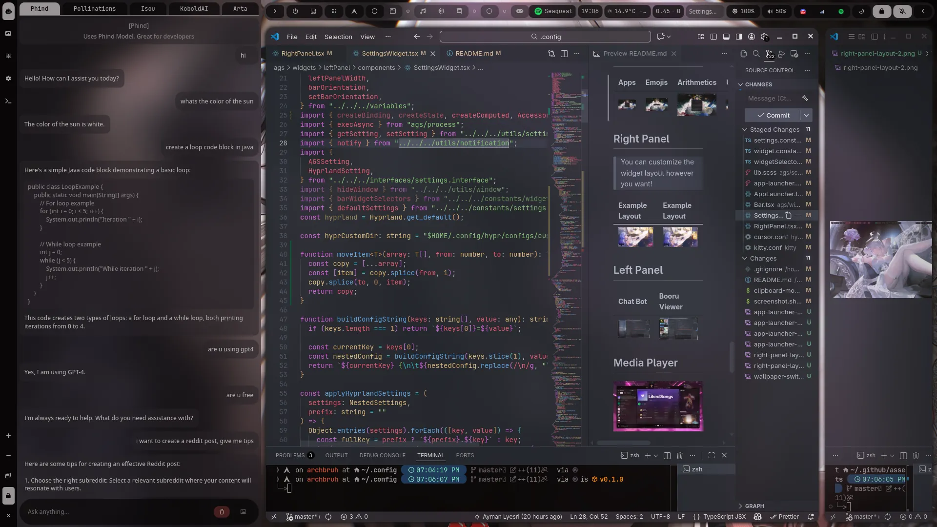Open the Explorer files icon in side bar

click(x=744, y=54)
